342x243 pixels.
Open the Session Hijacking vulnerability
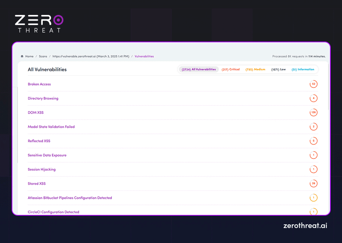click(x=42, y=169)
